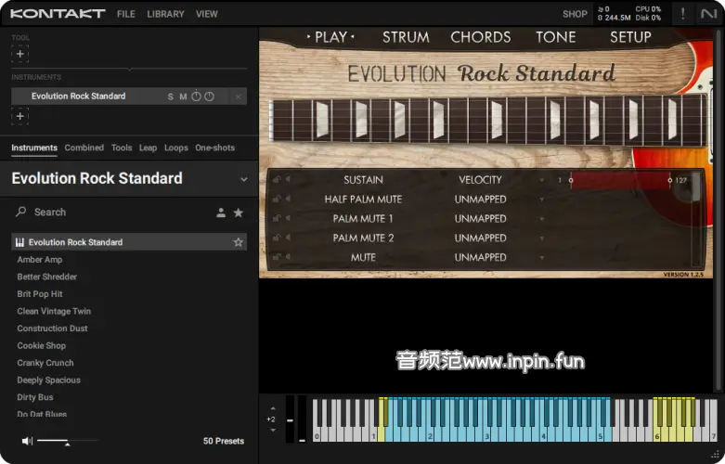
Task: Open the SHOP link
Action: click(x=575, y=14)
